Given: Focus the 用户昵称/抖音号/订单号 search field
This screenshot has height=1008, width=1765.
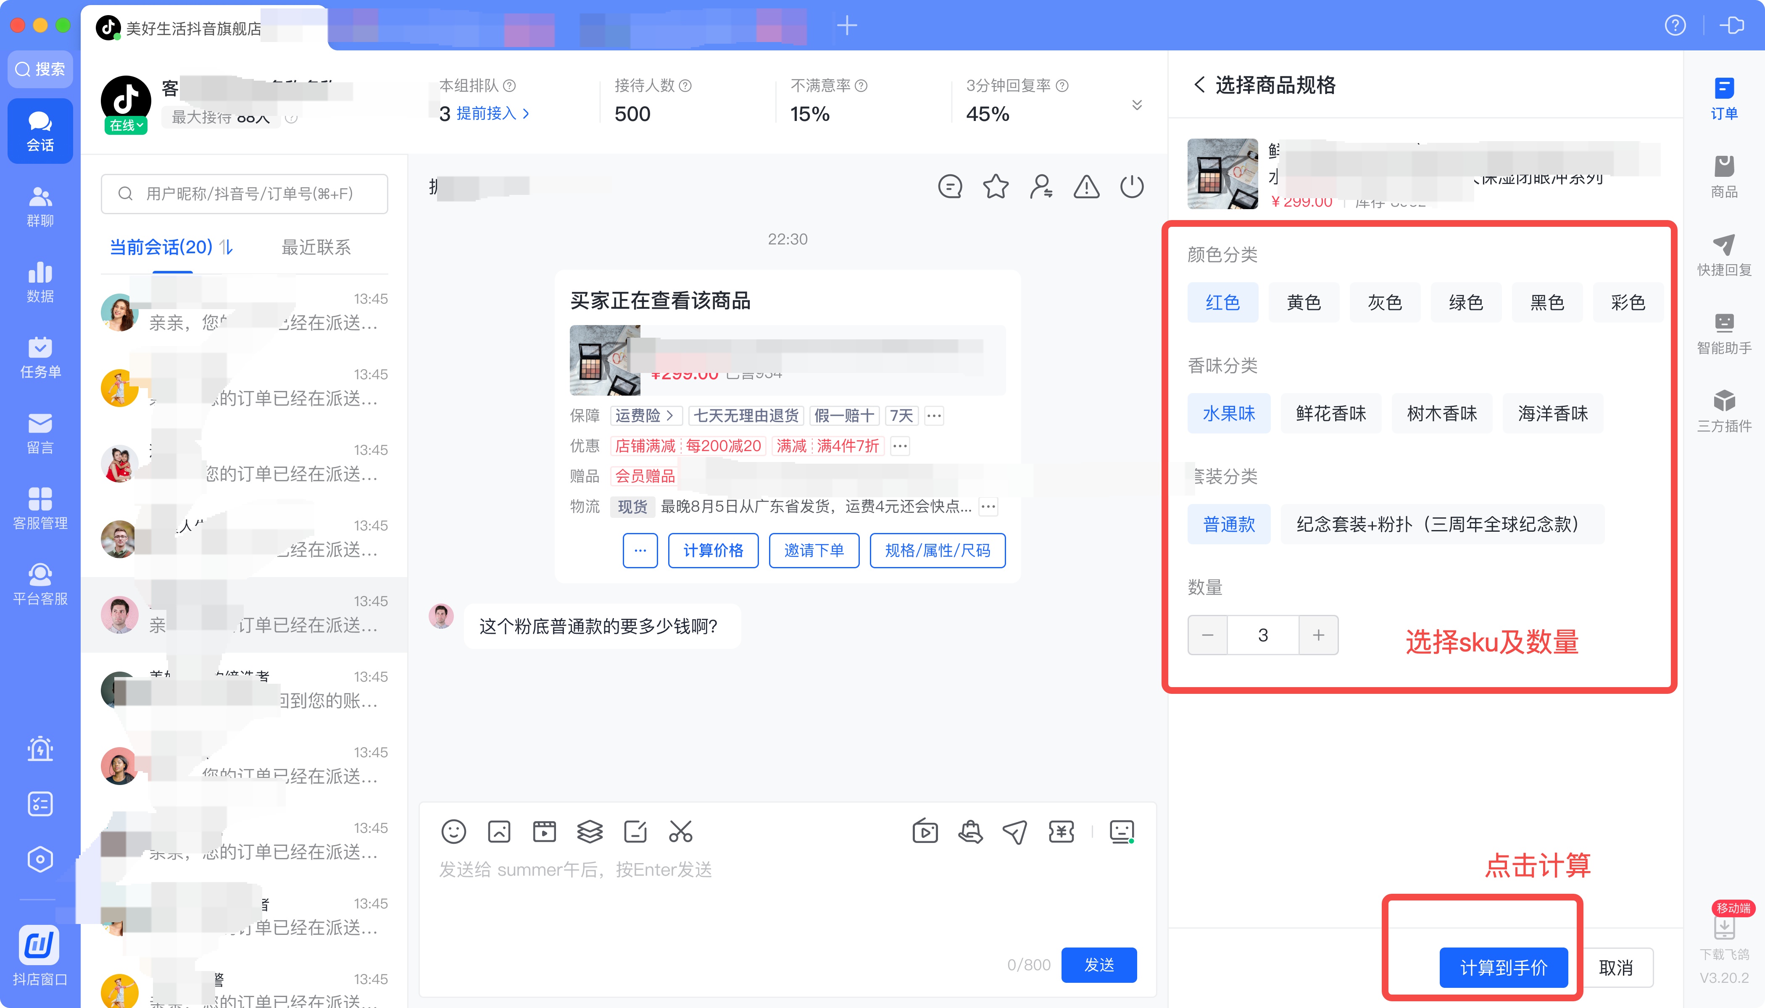Looking at the screenshot, I should (245, 193).
